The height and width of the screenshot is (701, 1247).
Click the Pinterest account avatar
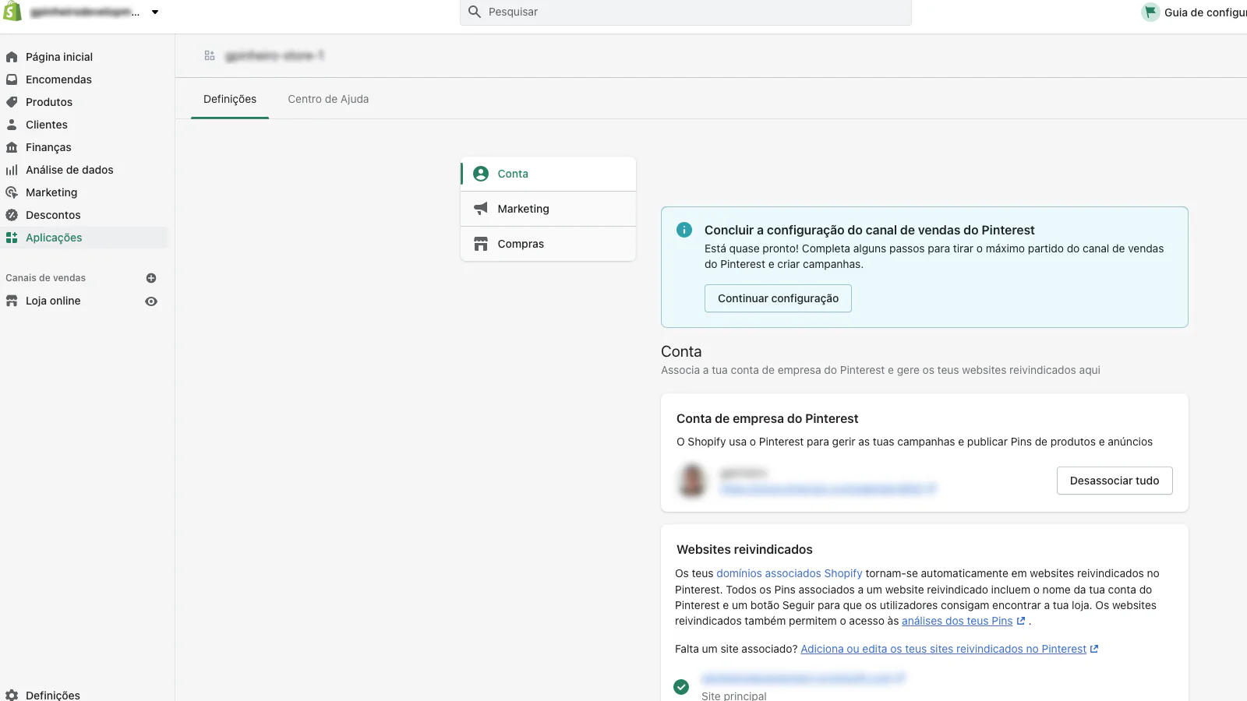click(692, 481)
